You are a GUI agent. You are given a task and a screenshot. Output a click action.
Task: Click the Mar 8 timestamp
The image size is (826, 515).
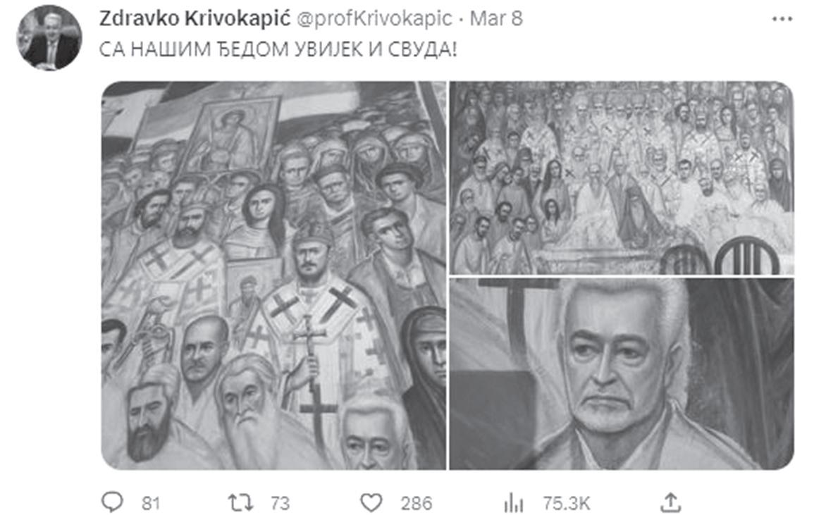pos(496,18)
